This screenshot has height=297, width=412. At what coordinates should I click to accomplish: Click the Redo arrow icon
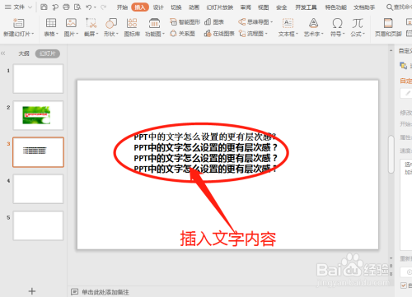click(104, 7)
